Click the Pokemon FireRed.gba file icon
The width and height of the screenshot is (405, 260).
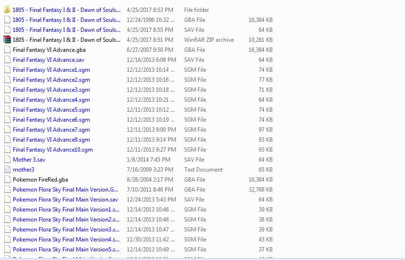(7, 180)
